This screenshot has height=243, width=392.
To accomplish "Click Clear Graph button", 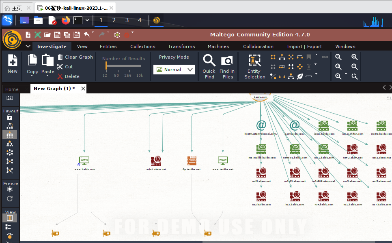I will coord(75,57).
